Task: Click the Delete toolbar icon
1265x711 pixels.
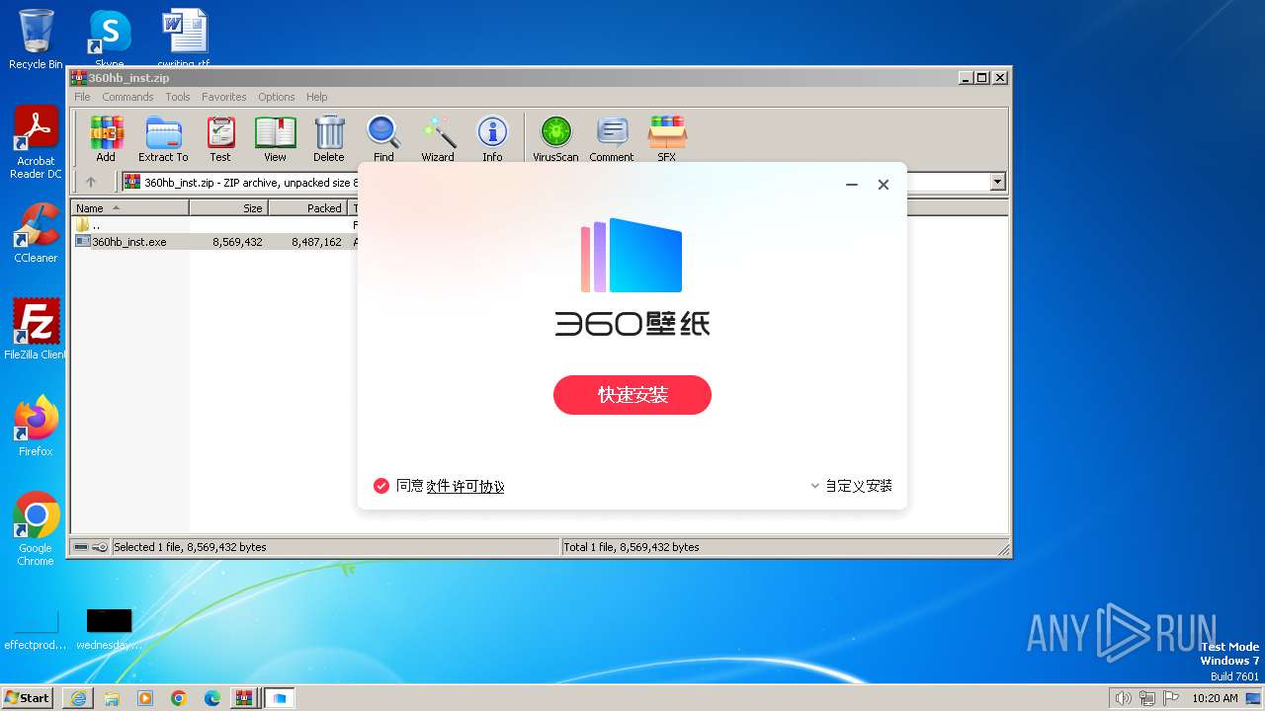Action: 329,139
